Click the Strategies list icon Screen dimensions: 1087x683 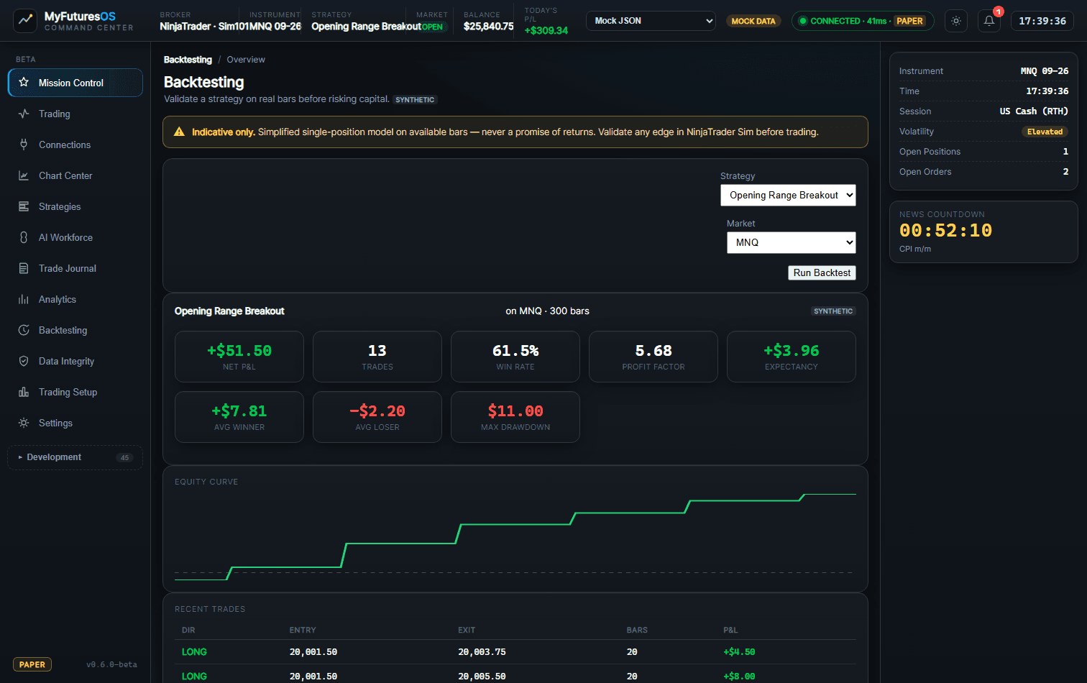[x=24, y=206]
